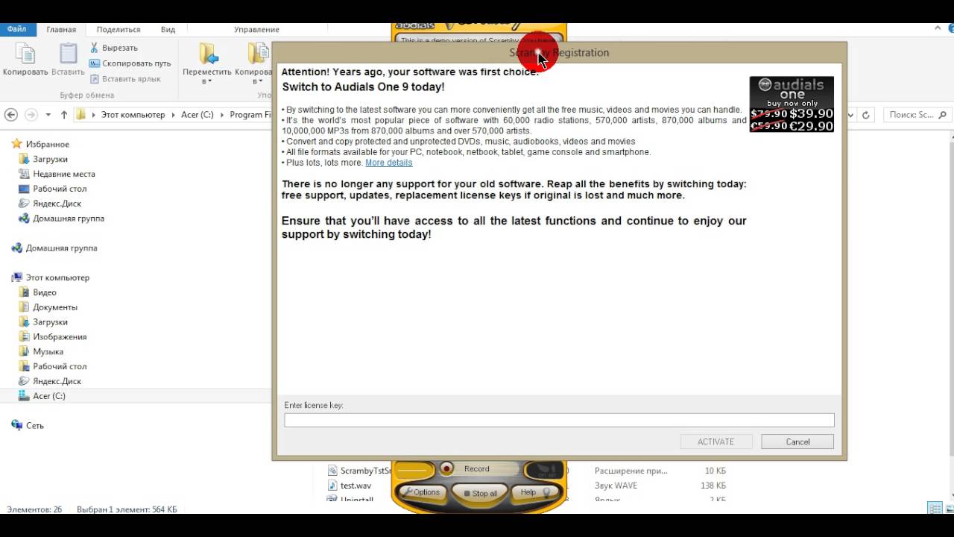Screen dimensions: 954x537
Task: Switch to the Поделиться ribbon tab
Action: (x=119, y=30)
